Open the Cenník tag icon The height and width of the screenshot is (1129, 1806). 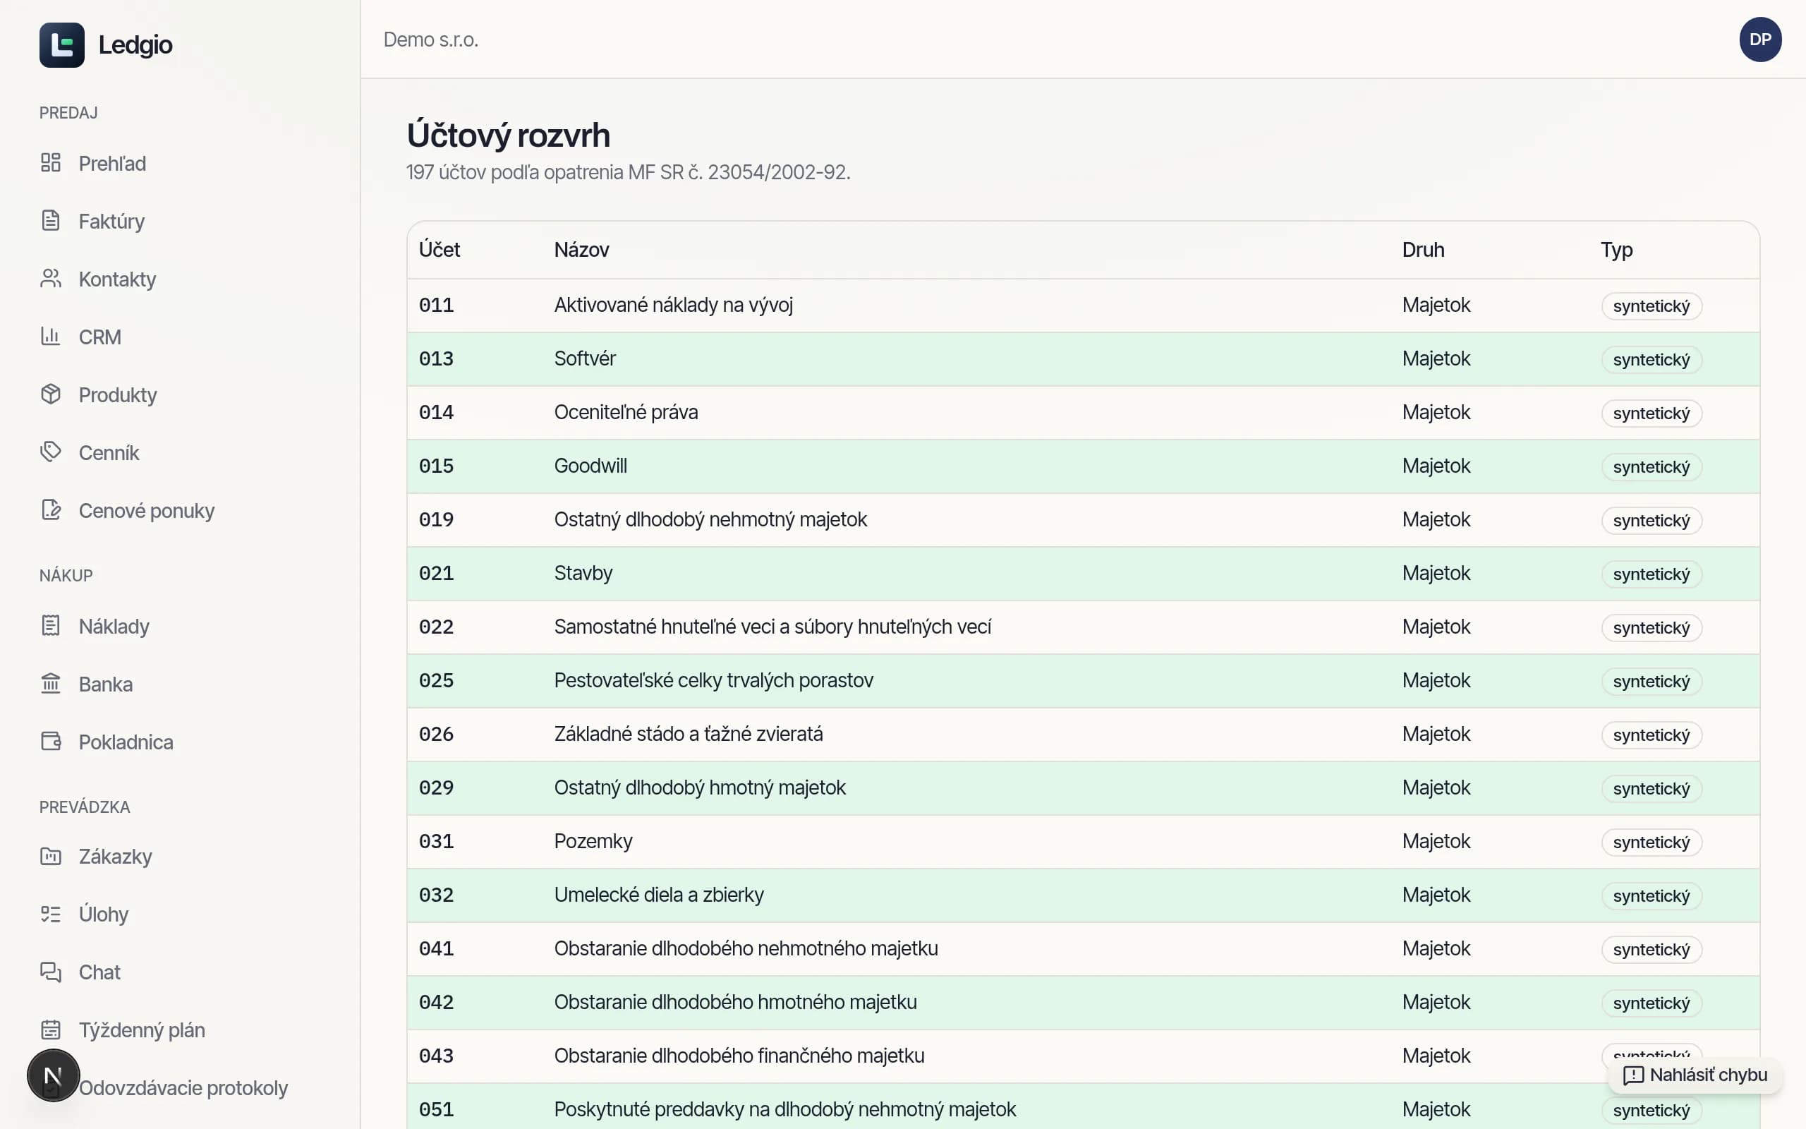(x=51, y=452)
